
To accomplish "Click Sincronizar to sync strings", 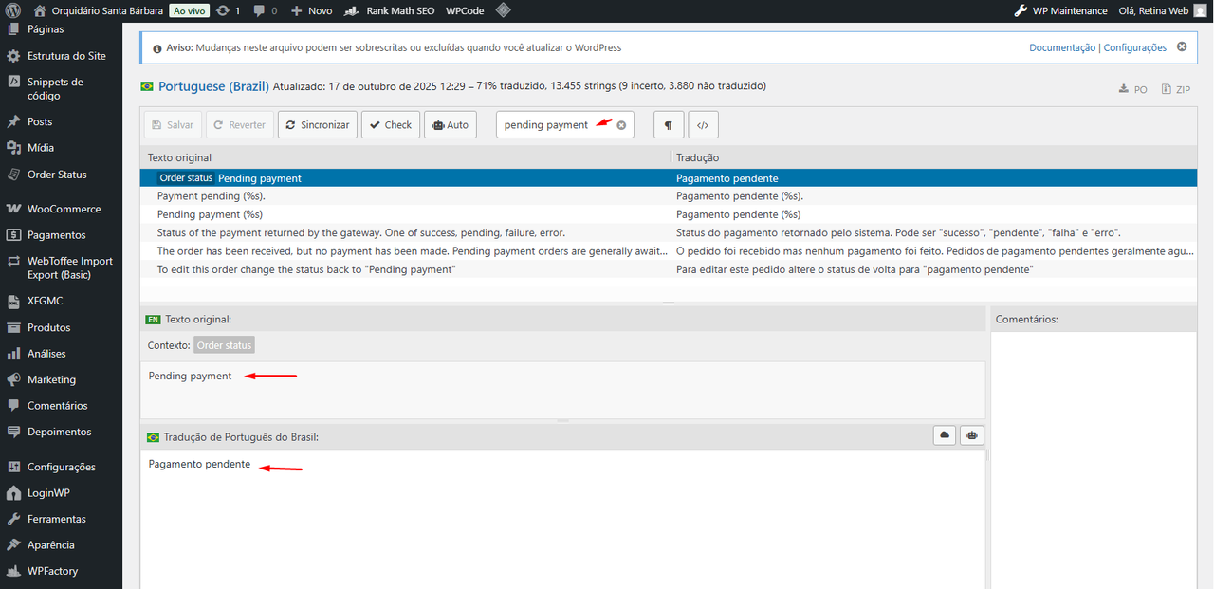I will point(318,124).
